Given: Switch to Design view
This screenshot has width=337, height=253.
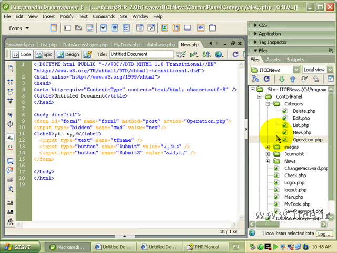Looking at the screenshot, I should coord(67,54).
